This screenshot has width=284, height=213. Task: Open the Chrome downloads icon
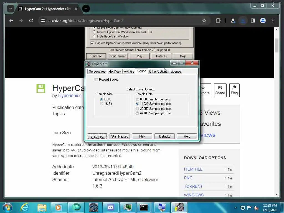click(243, 21)
